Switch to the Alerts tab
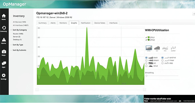Screen dimensions: 195x103 (53, 23)
